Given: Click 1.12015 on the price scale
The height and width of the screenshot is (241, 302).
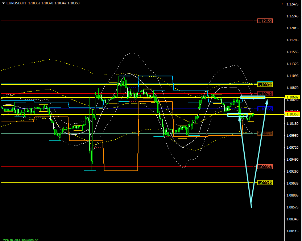Looking at the screenshot, I should pyautogui.click(x=292, y=28).
